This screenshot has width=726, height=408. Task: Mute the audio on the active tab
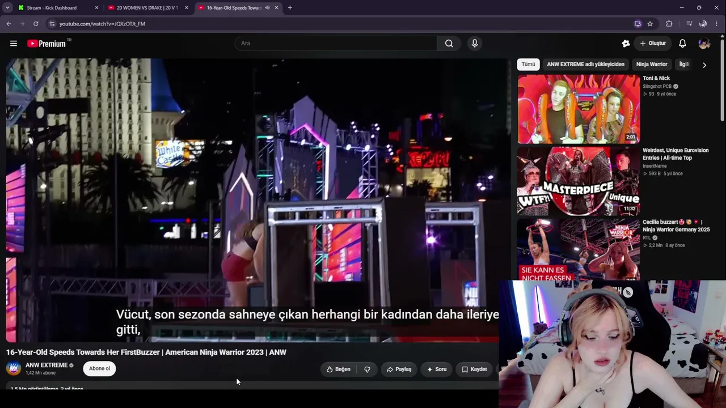(x=267, y=8)
